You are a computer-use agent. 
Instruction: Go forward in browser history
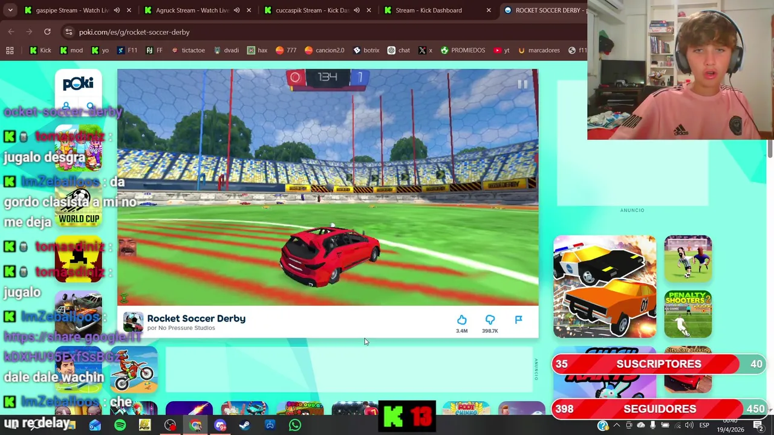point(29,31)
